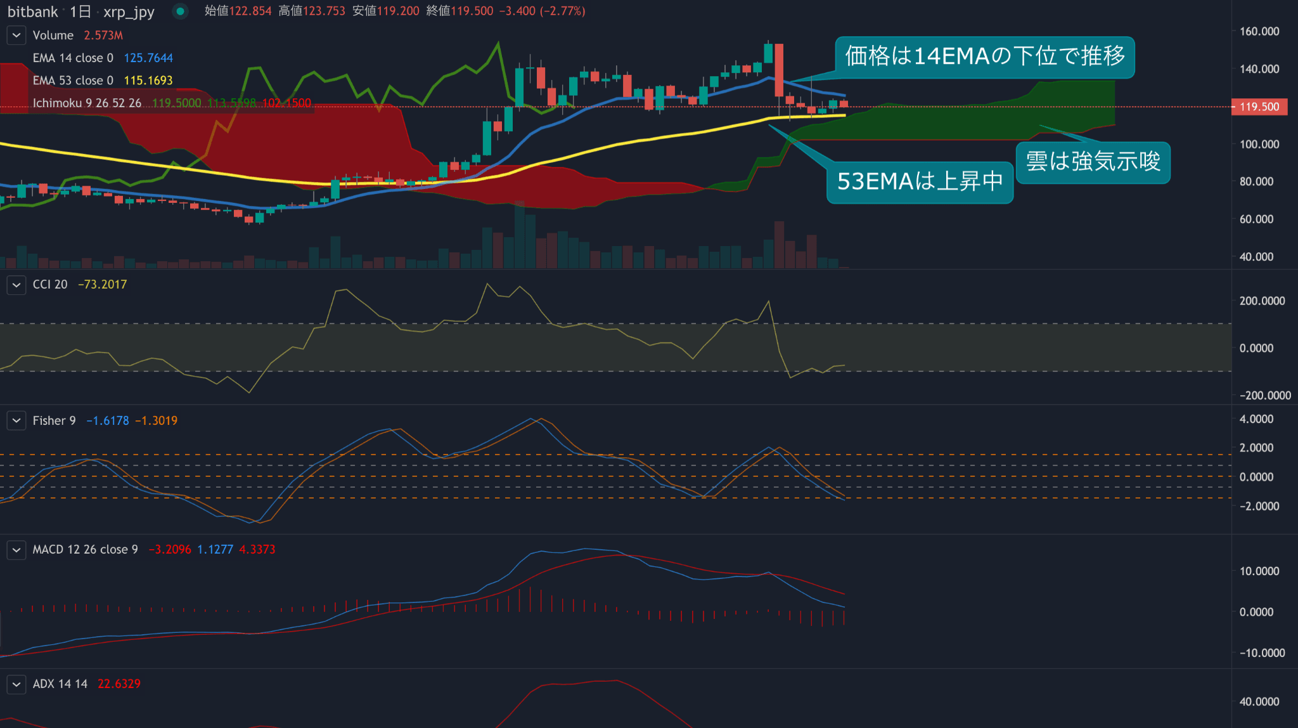Toggle visibility of the Fisher 9 indicator

tap(53, 420)
